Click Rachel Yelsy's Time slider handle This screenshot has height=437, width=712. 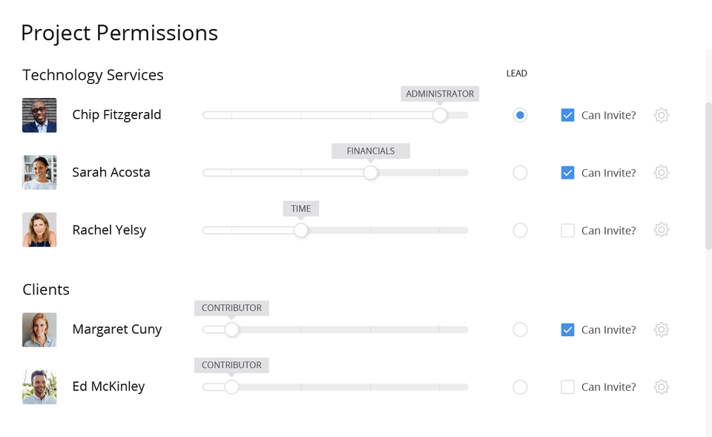click(300, 230)
